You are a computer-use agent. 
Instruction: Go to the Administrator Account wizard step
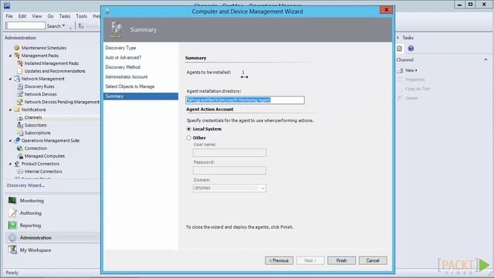[127, 77]
